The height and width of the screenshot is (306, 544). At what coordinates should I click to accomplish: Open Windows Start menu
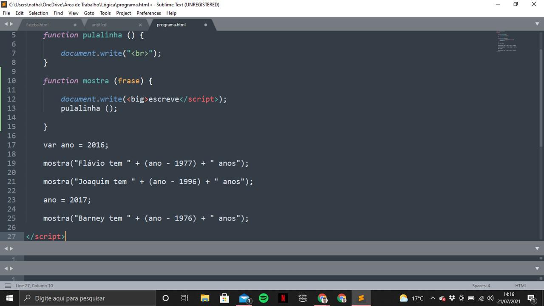point(10,298)
